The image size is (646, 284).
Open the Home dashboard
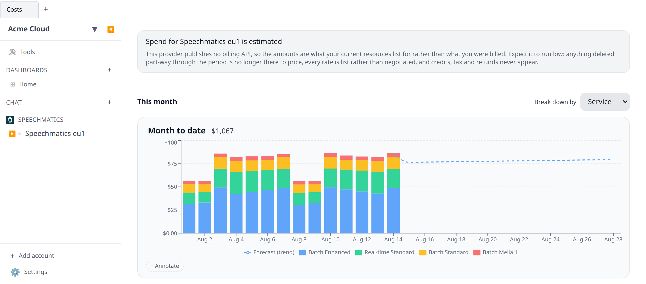click(28, 84)
